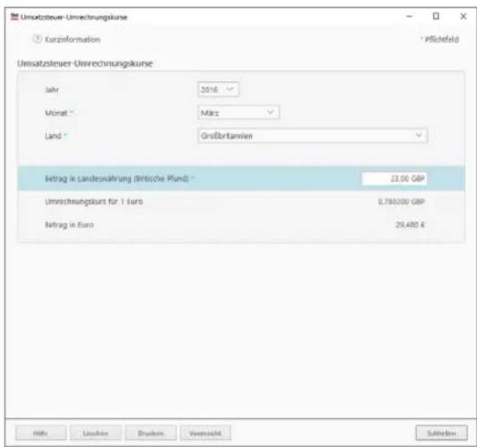Click the Betrag in Euro label
The image size is (477, 447).
coord(69,225)
